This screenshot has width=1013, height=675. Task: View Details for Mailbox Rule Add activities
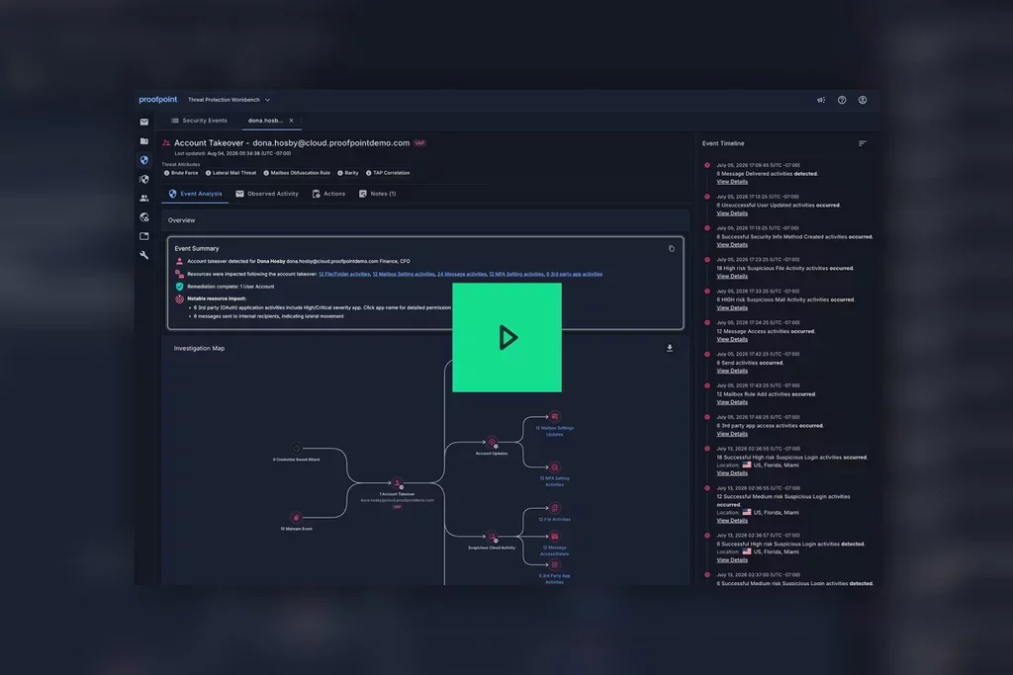point(732,402)
